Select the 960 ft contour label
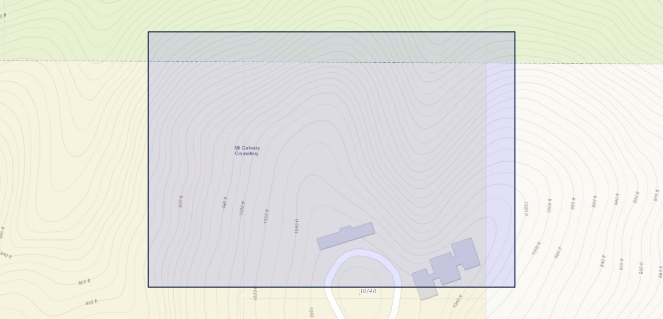This screenshot has height=319, width=663. [594, 201]
